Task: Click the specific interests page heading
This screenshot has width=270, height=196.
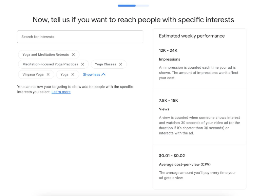Action: pos(133,20)
